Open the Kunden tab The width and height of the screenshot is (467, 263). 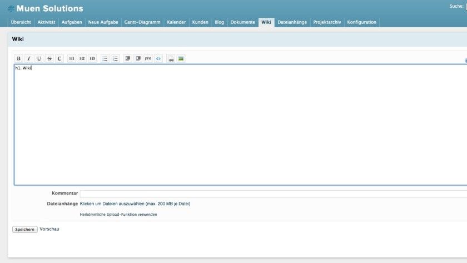pyautogui.click(x=200, y=22)
